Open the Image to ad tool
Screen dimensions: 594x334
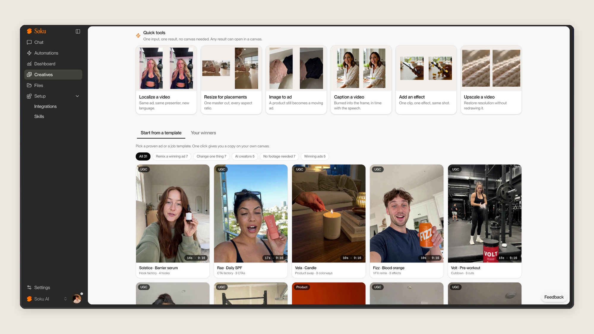[296, 80]
